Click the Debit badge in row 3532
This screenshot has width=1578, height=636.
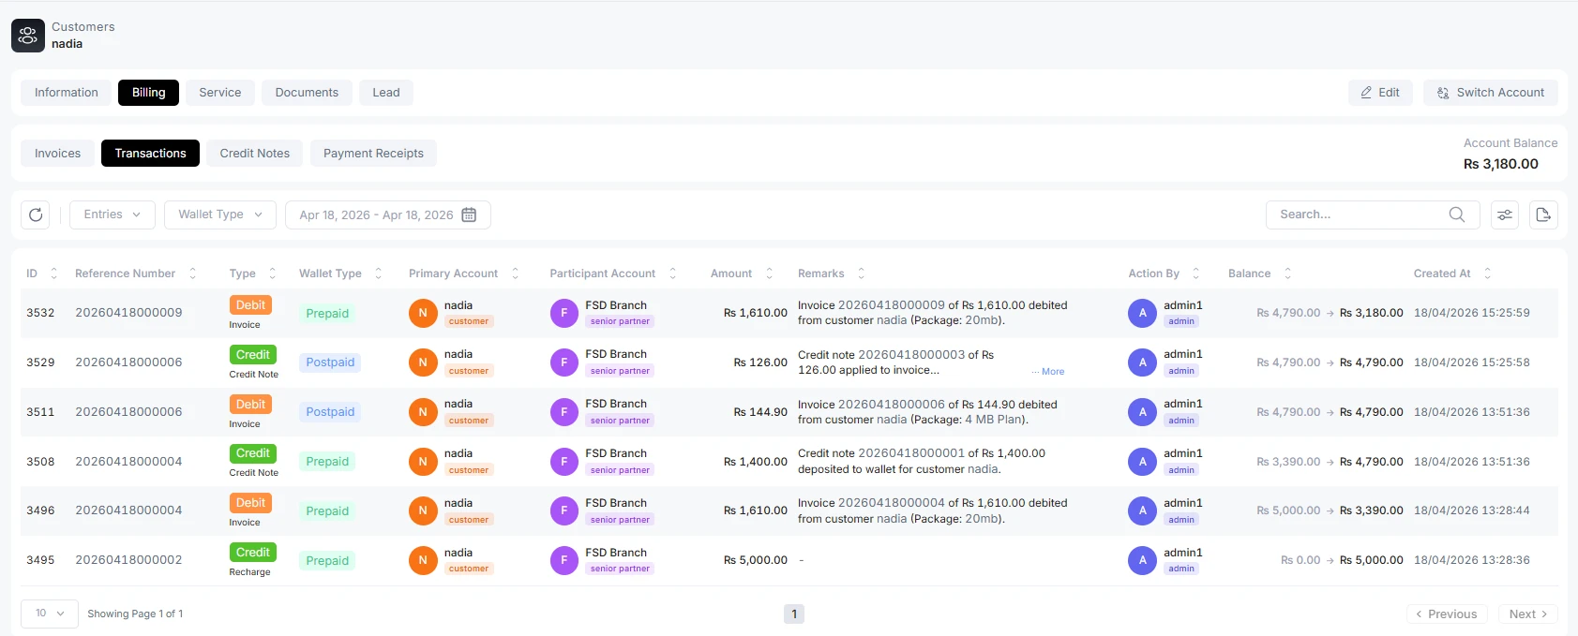click(x=250, y=305)
